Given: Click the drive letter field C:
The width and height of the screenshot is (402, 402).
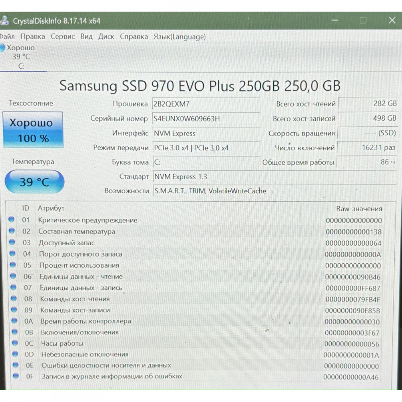Looking at the screenshot, I should [x=206, y=162].
